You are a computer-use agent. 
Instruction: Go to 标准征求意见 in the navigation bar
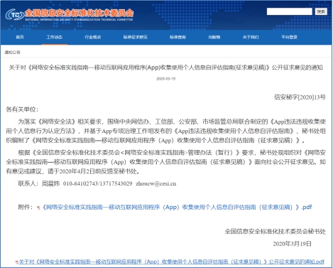135,37
